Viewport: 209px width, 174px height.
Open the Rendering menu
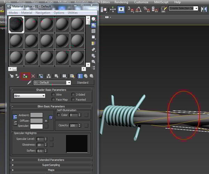pyautogui.click(x=121, y=2)
